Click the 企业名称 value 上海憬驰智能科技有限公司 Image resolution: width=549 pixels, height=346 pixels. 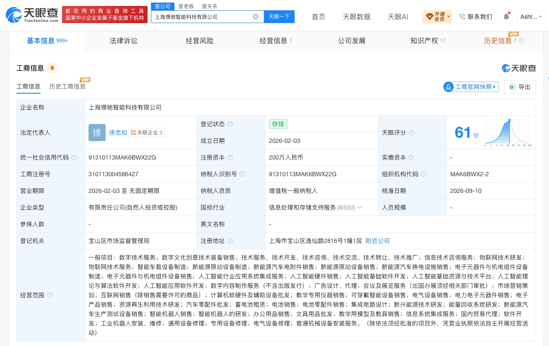click(x=125, y=107)
